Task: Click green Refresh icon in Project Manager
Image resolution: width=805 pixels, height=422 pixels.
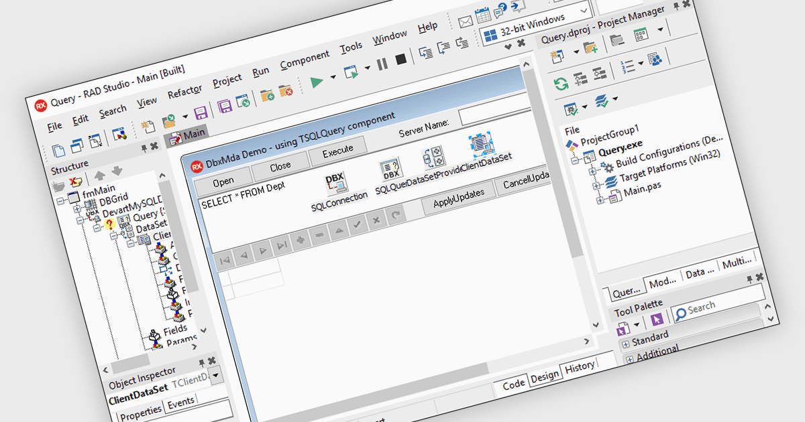Action: pyautogui.click(x=560, y=84)
